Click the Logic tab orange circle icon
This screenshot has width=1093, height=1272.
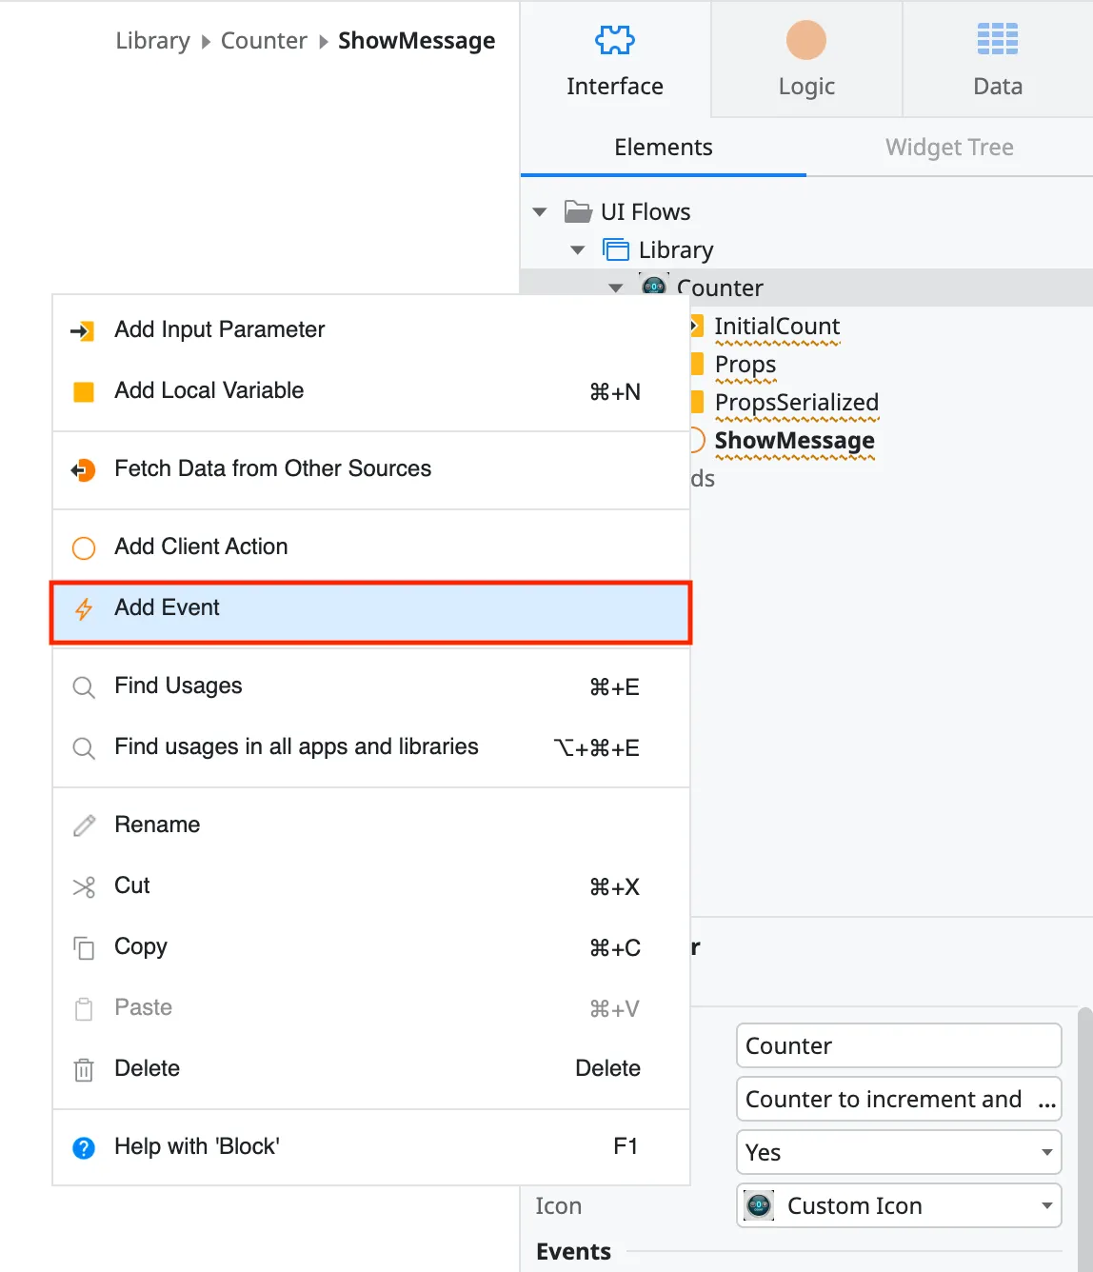(x=805, y=40)
